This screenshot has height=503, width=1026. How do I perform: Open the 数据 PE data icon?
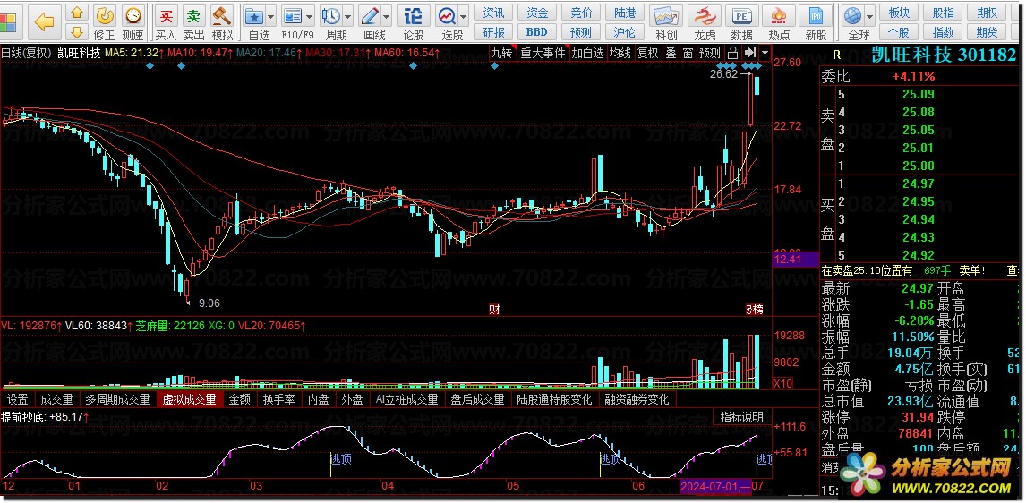point(741,16)
